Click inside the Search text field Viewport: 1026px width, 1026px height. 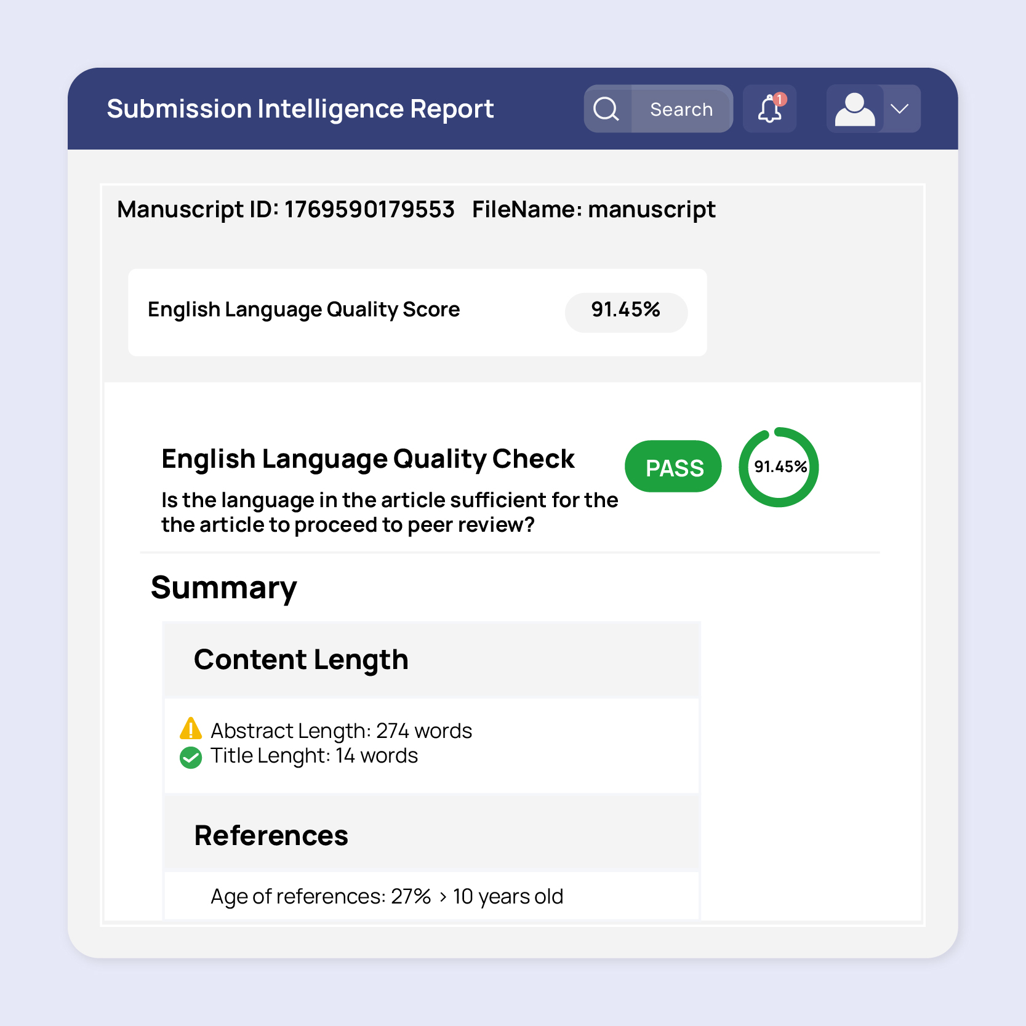coord(681,110)
